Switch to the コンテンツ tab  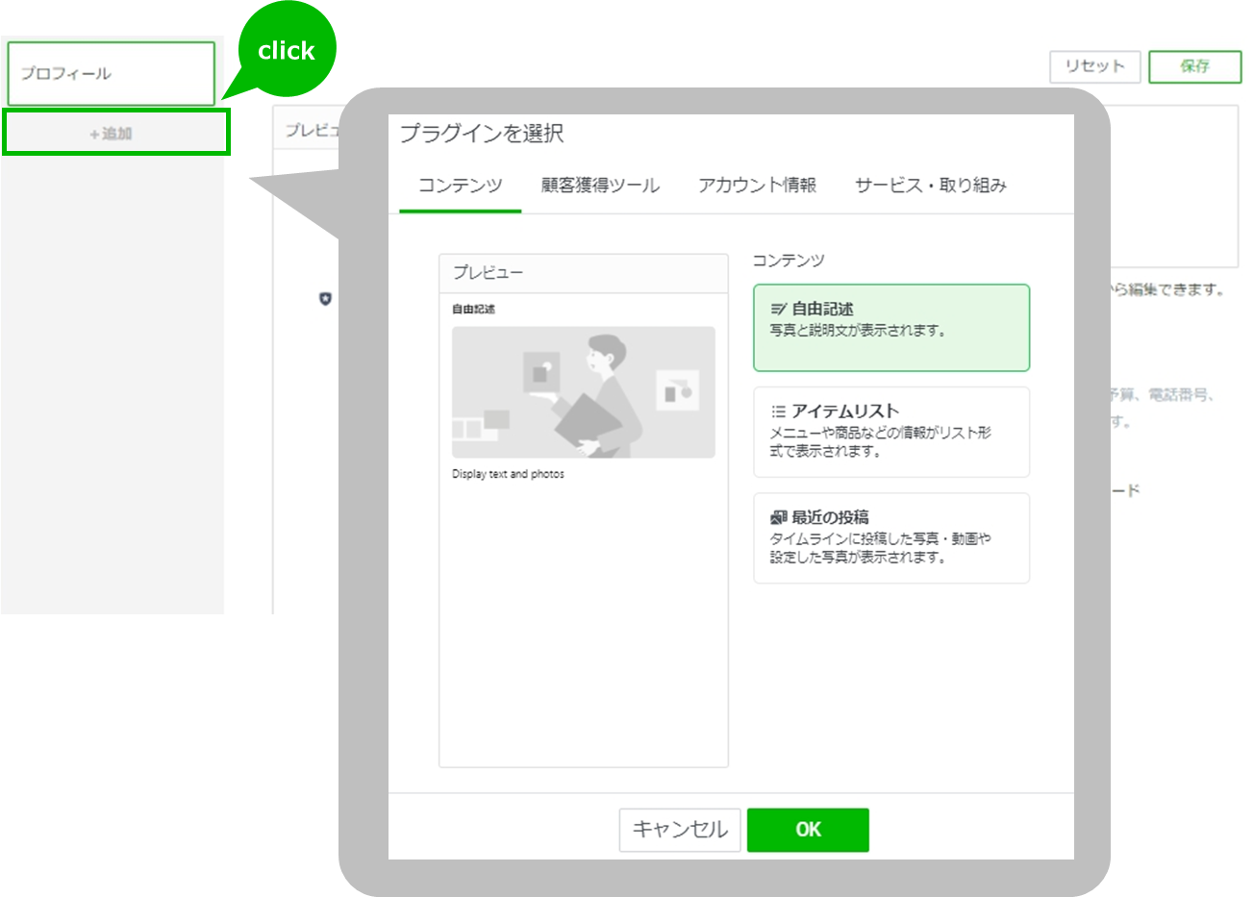[x=460, y=186]
